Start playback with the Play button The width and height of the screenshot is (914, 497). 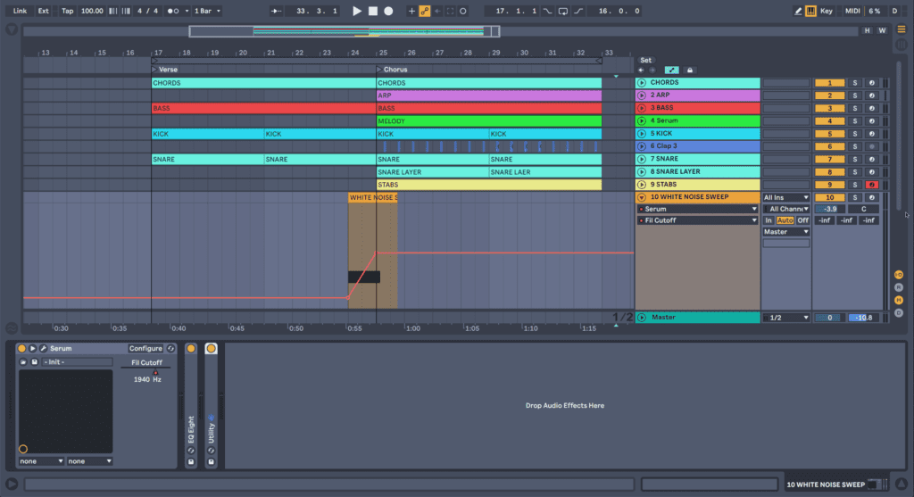(357, 11)
